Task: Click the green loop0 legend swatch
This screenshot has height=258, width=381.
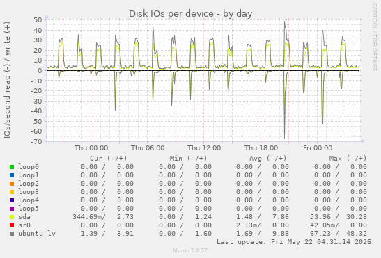Action: pos(12,167)
